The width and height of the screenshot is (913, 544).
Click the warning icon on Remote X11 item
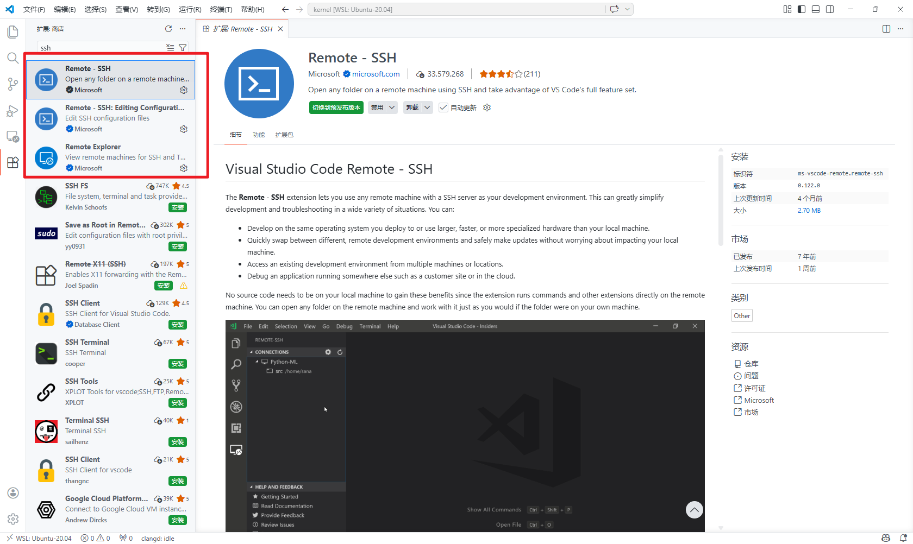(184, 286)
